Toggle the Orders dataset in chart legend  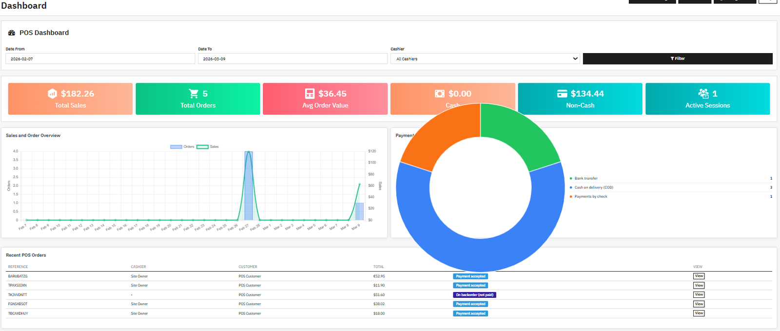coord(182,147)
